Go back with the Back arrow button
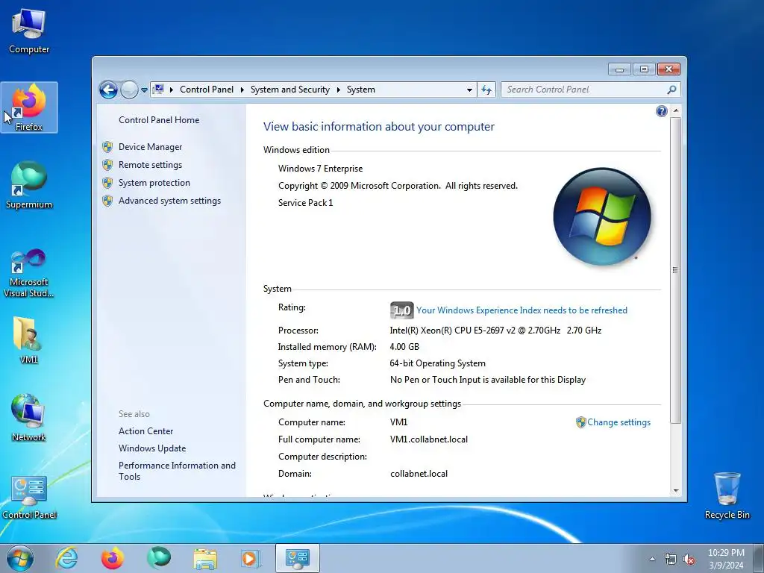Screen dimensions: 764x573 (108, 90)
